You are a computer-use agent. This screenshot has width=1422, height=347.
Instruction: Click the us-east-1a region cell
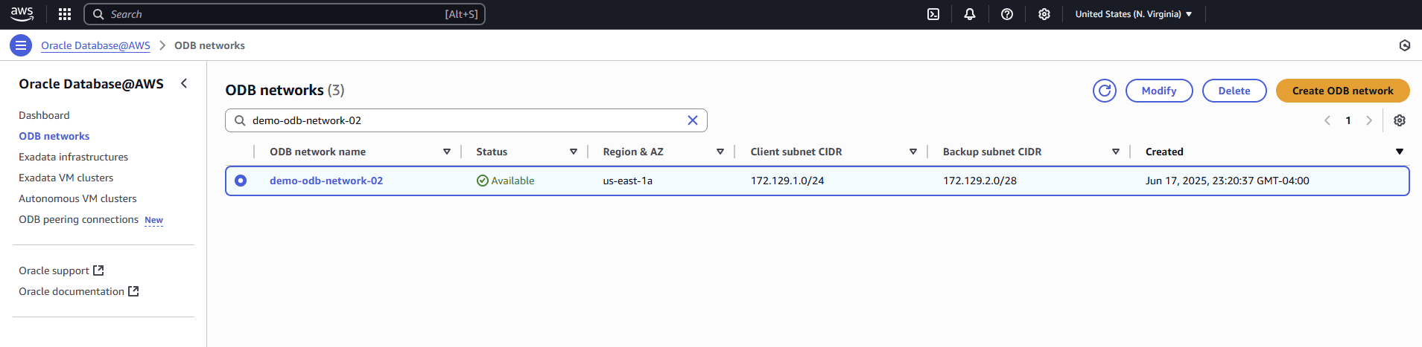[x=628, y=181]
